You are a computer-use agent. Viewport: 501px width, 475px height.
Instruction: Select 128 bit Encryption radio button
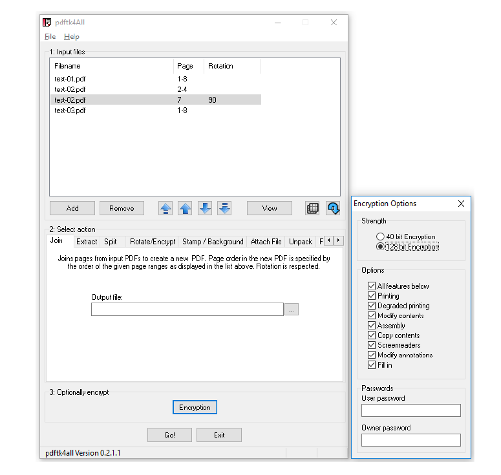point(380,247)
